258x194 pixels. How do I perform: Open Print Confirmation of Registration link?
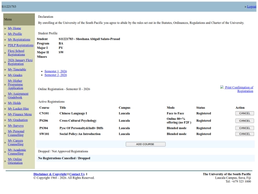[239, 89]
